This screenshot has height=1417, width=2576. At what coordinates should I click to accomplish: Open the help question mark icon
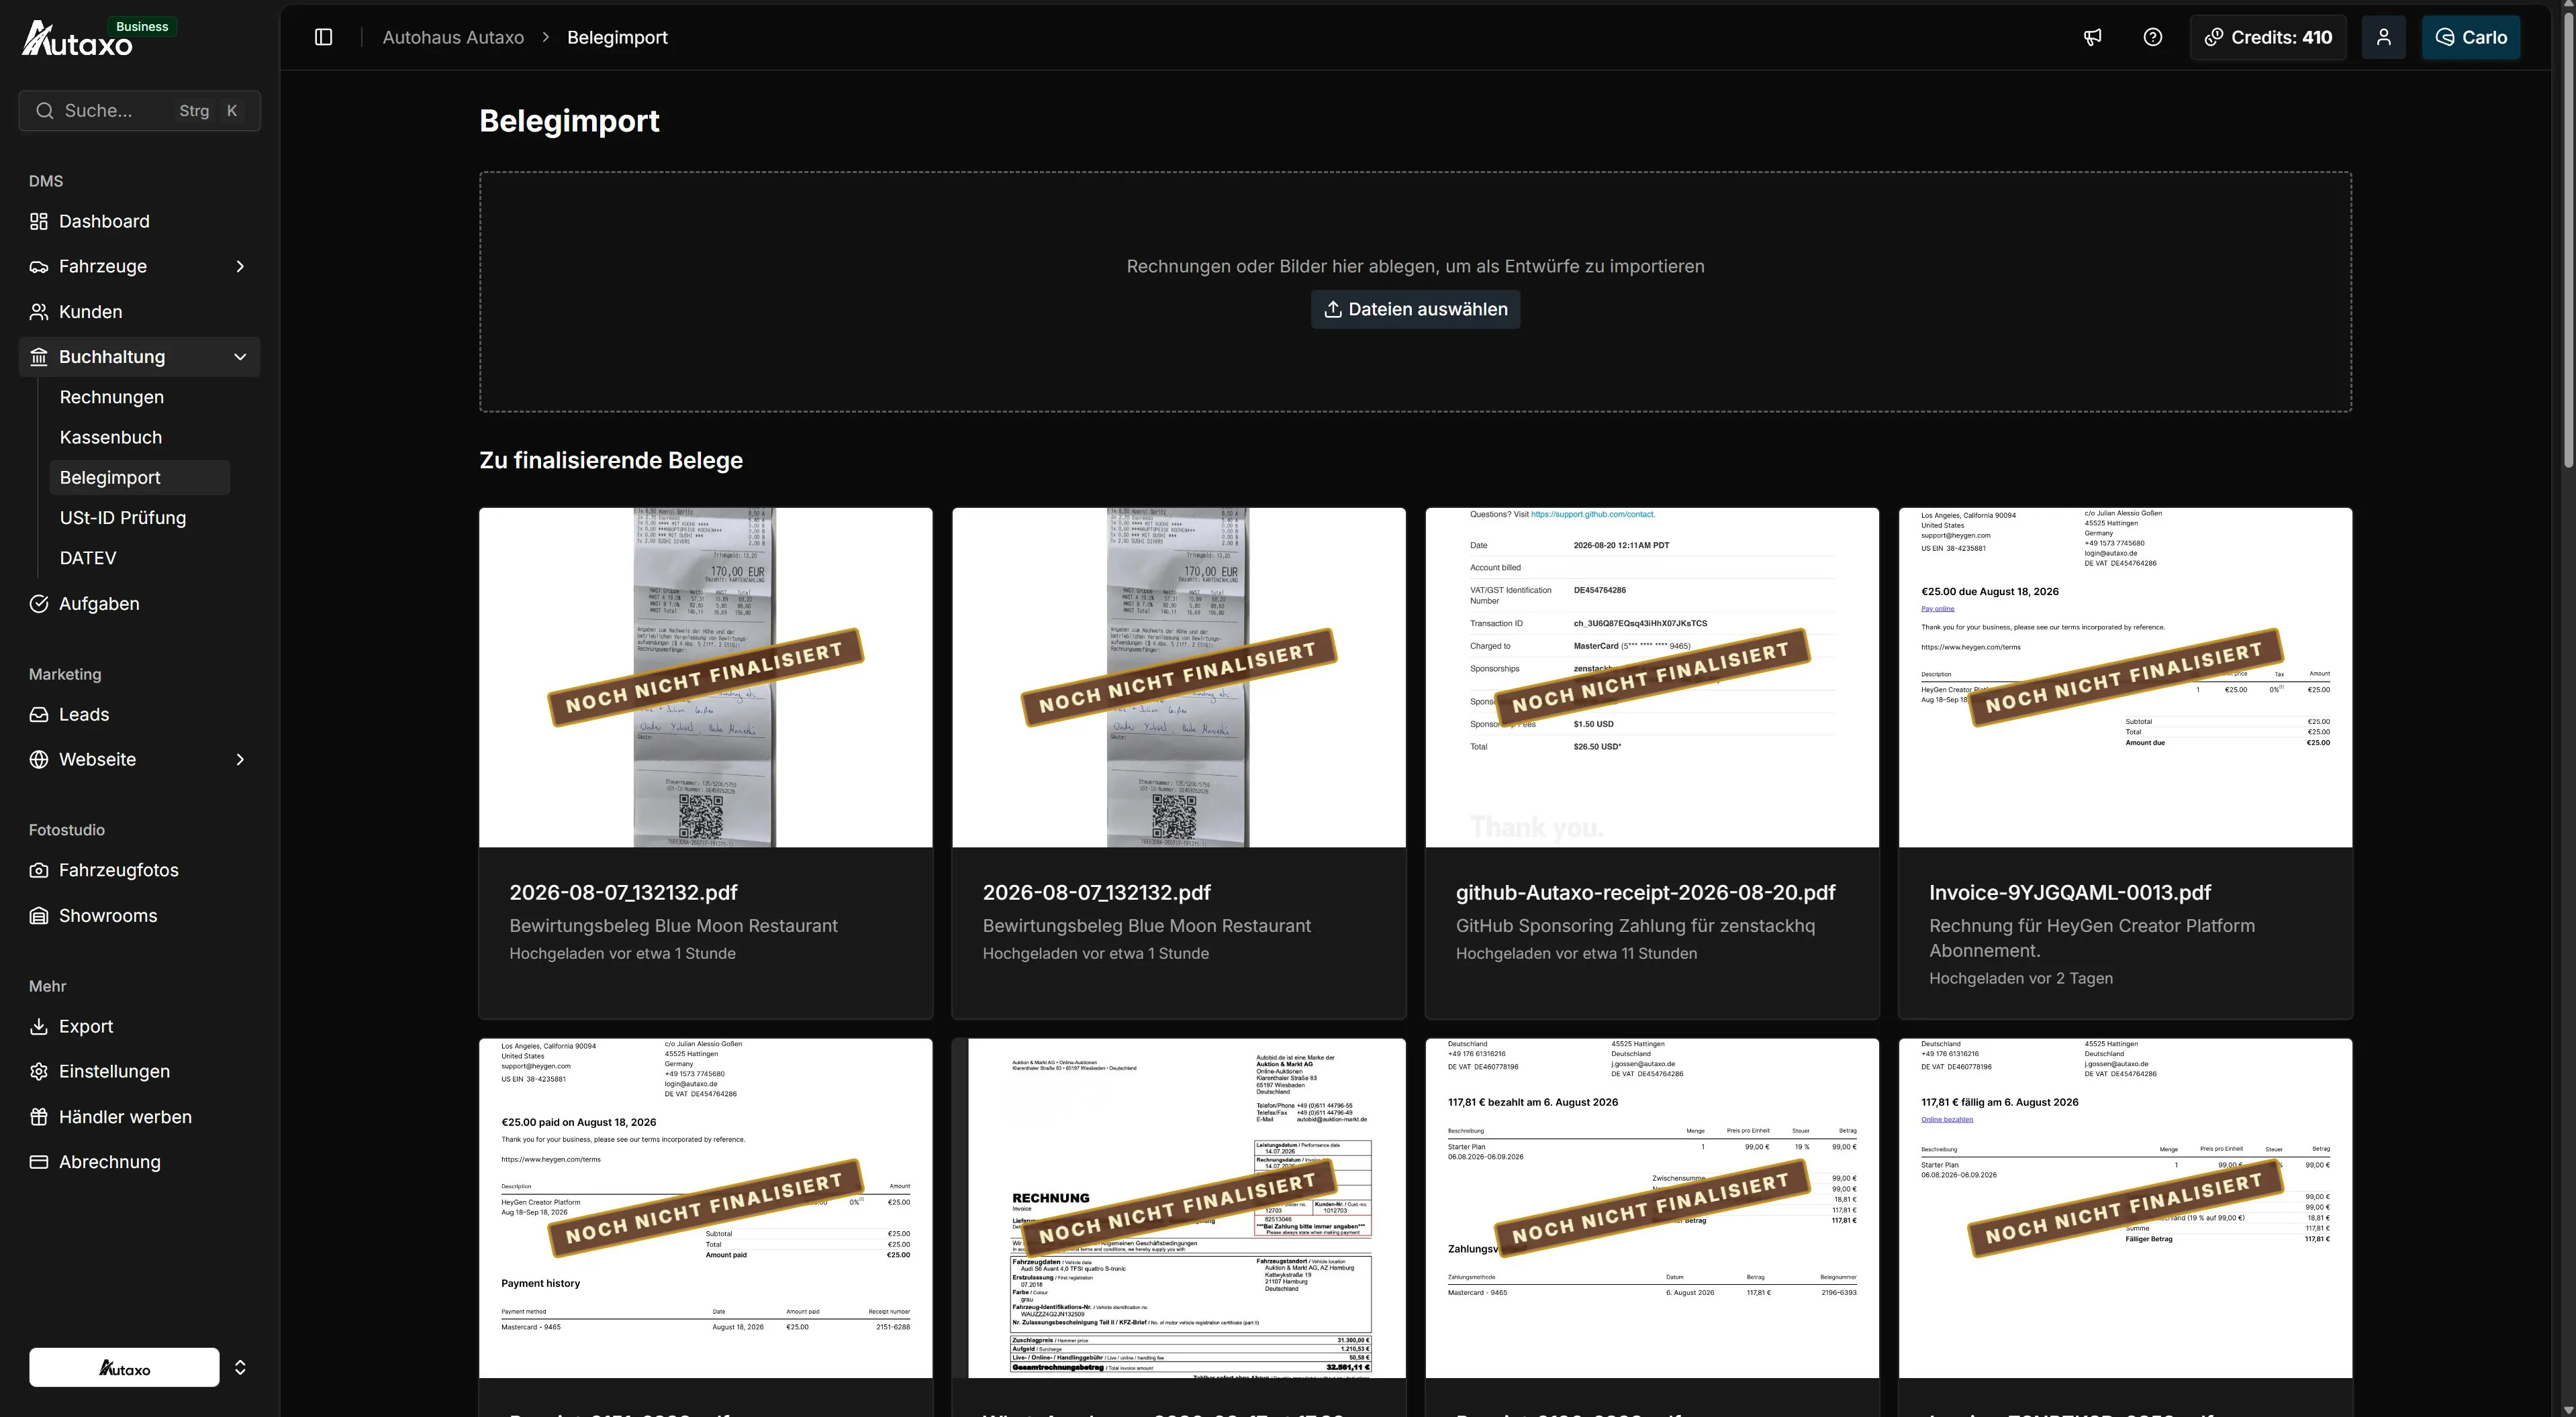click(2153, 37)
